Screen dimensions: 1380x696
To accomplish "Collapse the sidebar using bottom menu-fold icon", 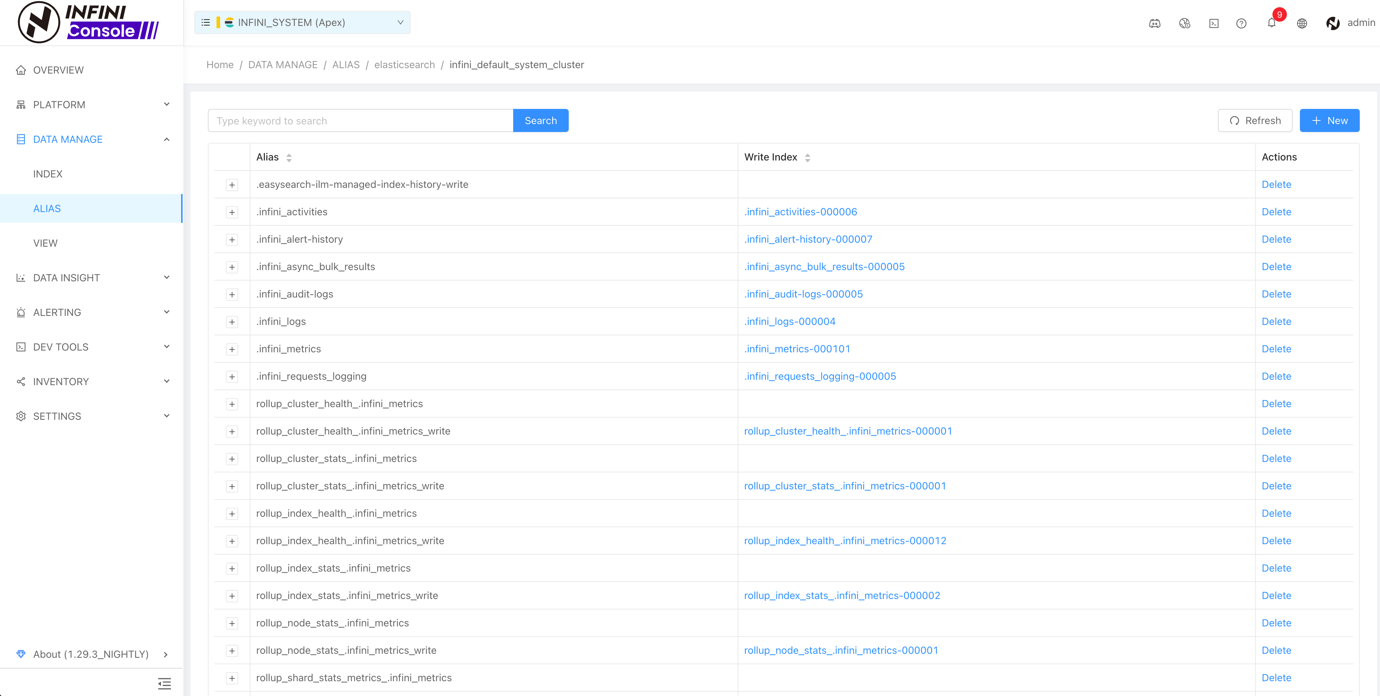I will pyautogui.click(x=165, y=683).
